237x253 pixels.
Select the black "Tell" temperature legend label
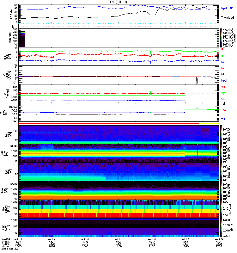click(x=223, y=104)
